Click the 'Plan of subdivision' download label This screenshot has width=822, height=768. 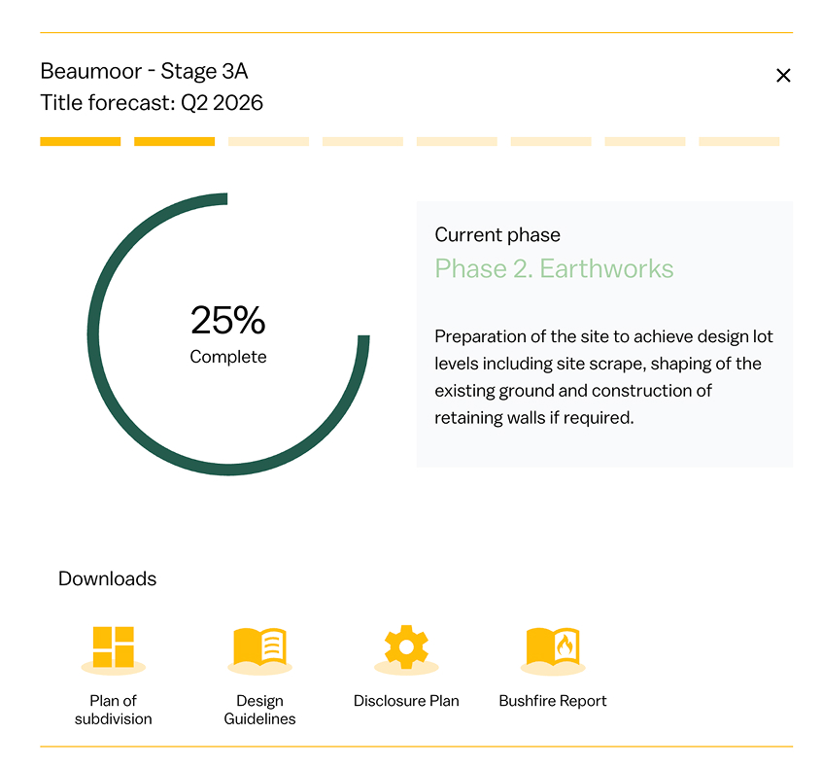[113, 710]
